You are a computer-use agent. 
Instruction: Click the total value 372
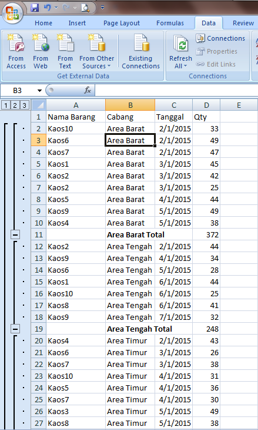pyautogui.click(x=206, y=235)
